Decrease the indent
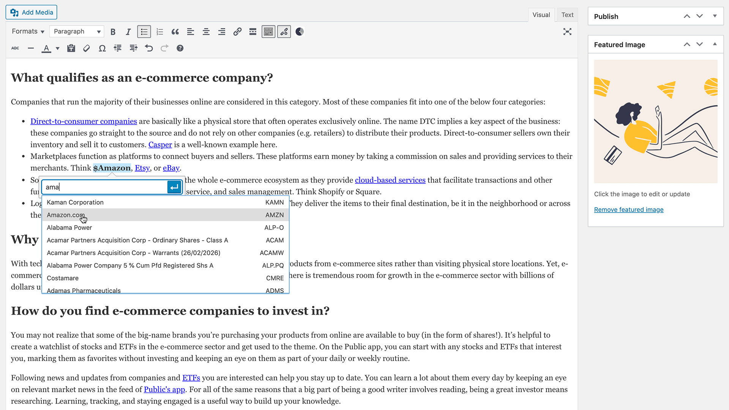Image resolution: width=729 pixels, height=410 pixels. 118,48
